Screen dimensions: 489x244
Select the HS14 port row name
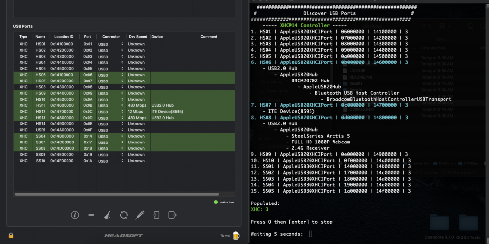pos(41,124)
